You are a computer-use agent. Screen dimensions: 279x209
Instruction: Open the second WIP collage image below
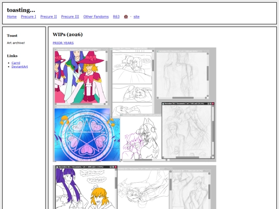(x=134, y=187)
